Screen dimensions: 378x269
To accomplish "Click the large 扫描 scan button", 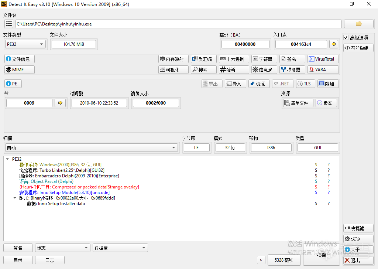I will click(322, 255).
